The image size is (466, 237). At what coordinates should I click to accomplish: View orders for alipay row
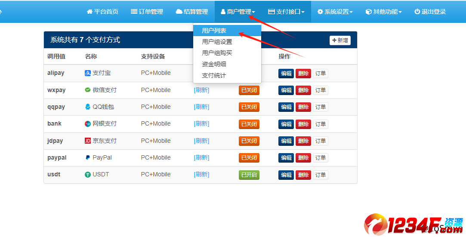point(321,74)
